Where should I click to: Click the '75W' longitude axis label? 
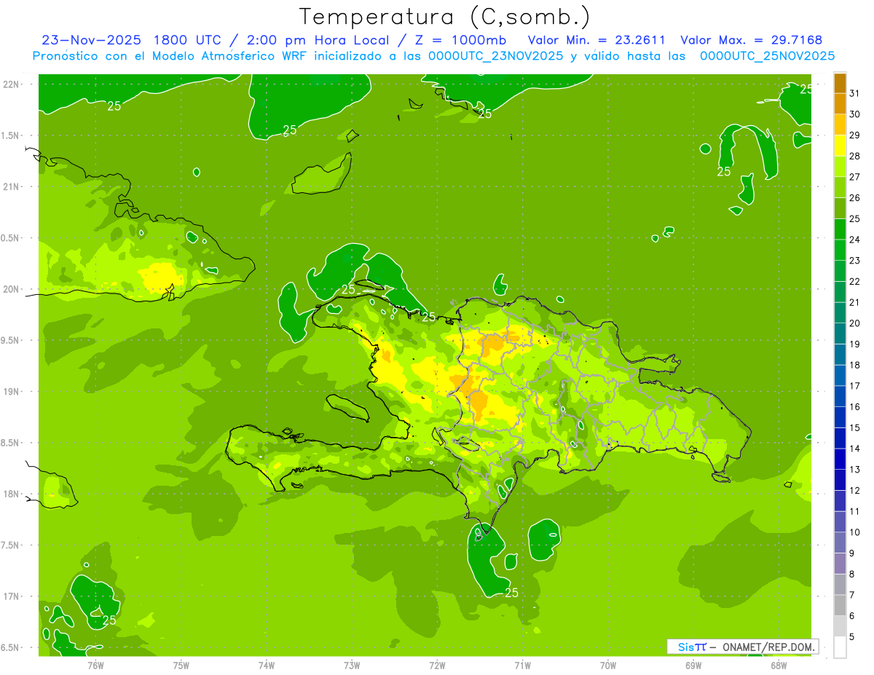181,665
